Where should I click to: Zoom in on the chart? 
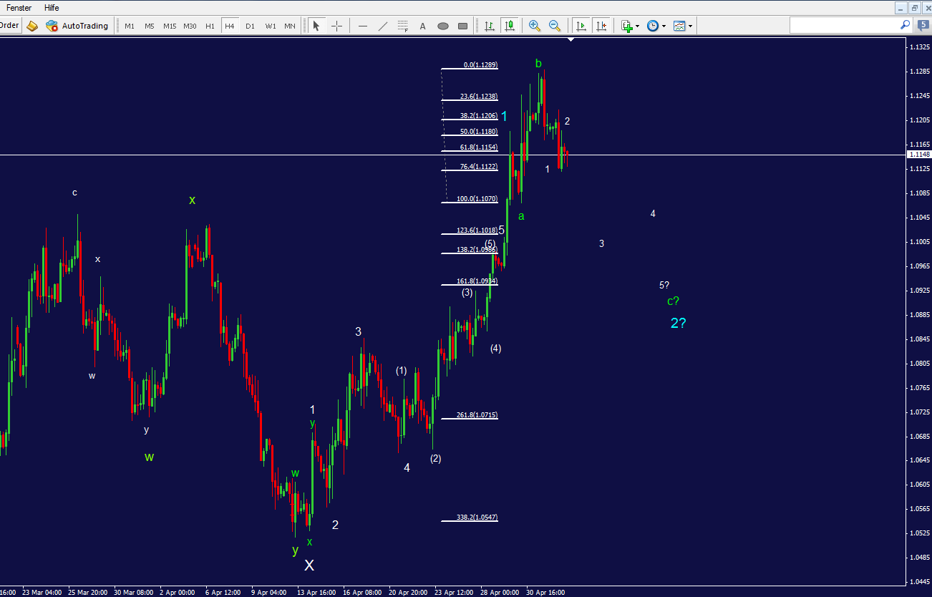point(534,26)
